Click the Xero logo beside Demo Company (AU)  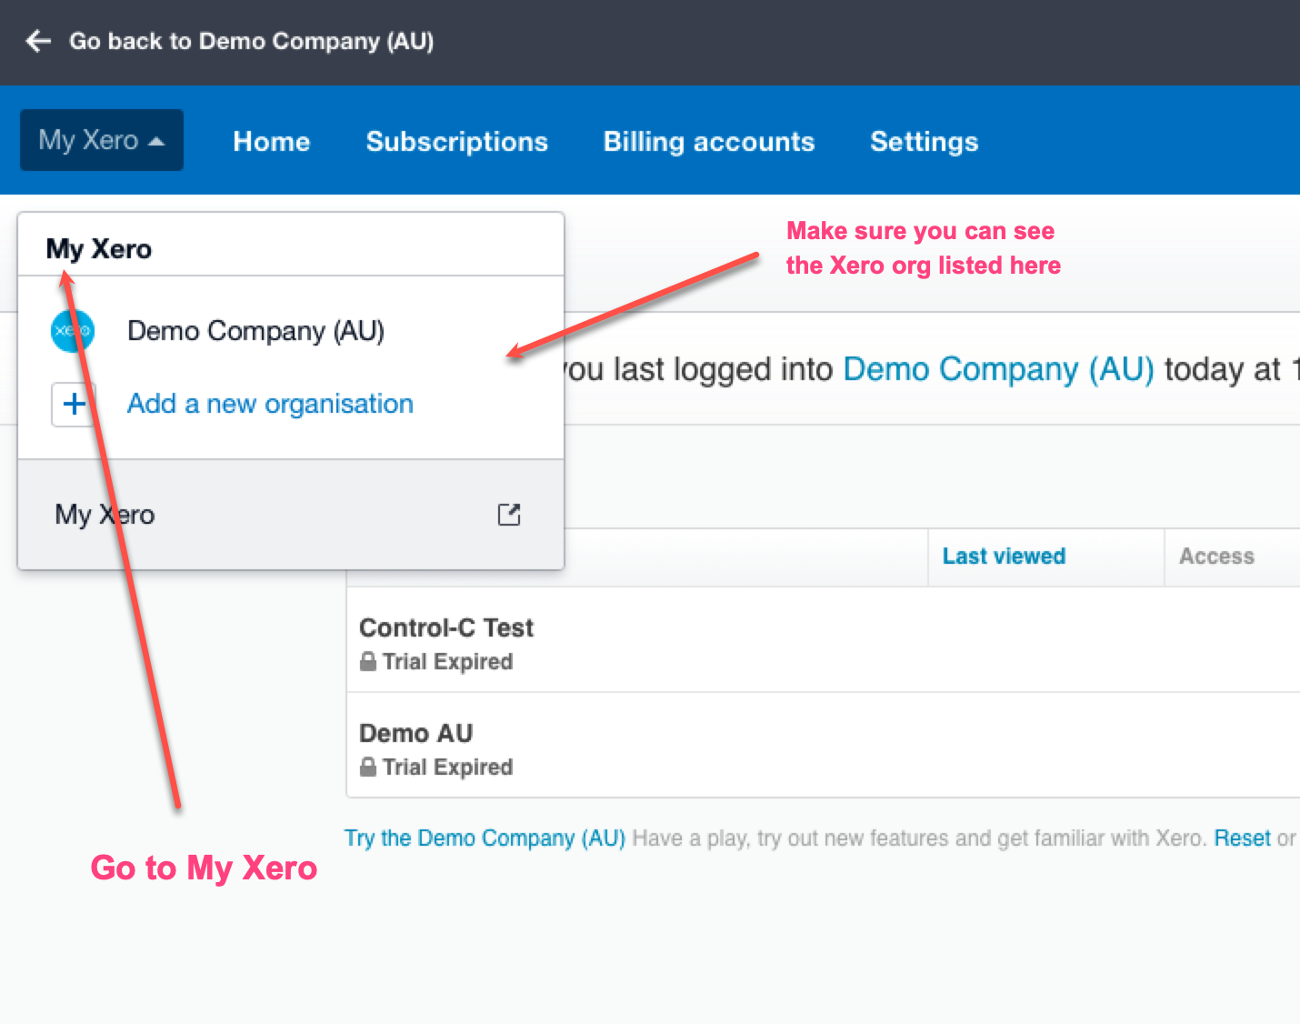coord(73,331)
